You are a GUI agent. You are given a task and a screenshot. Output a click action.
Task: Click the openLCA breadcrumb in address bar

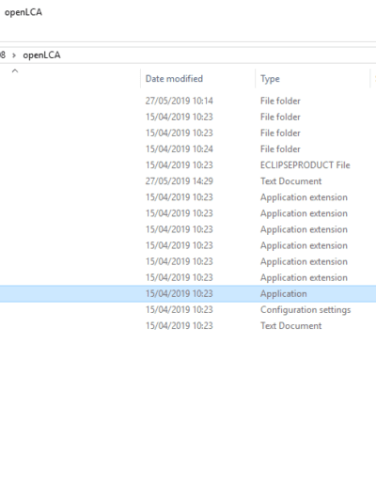(41, 55)
